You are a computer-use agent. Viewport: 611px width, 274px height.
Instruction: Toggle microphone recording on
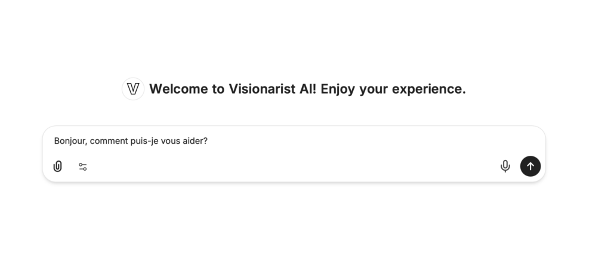pyautogui.click(x=505, y=166)
